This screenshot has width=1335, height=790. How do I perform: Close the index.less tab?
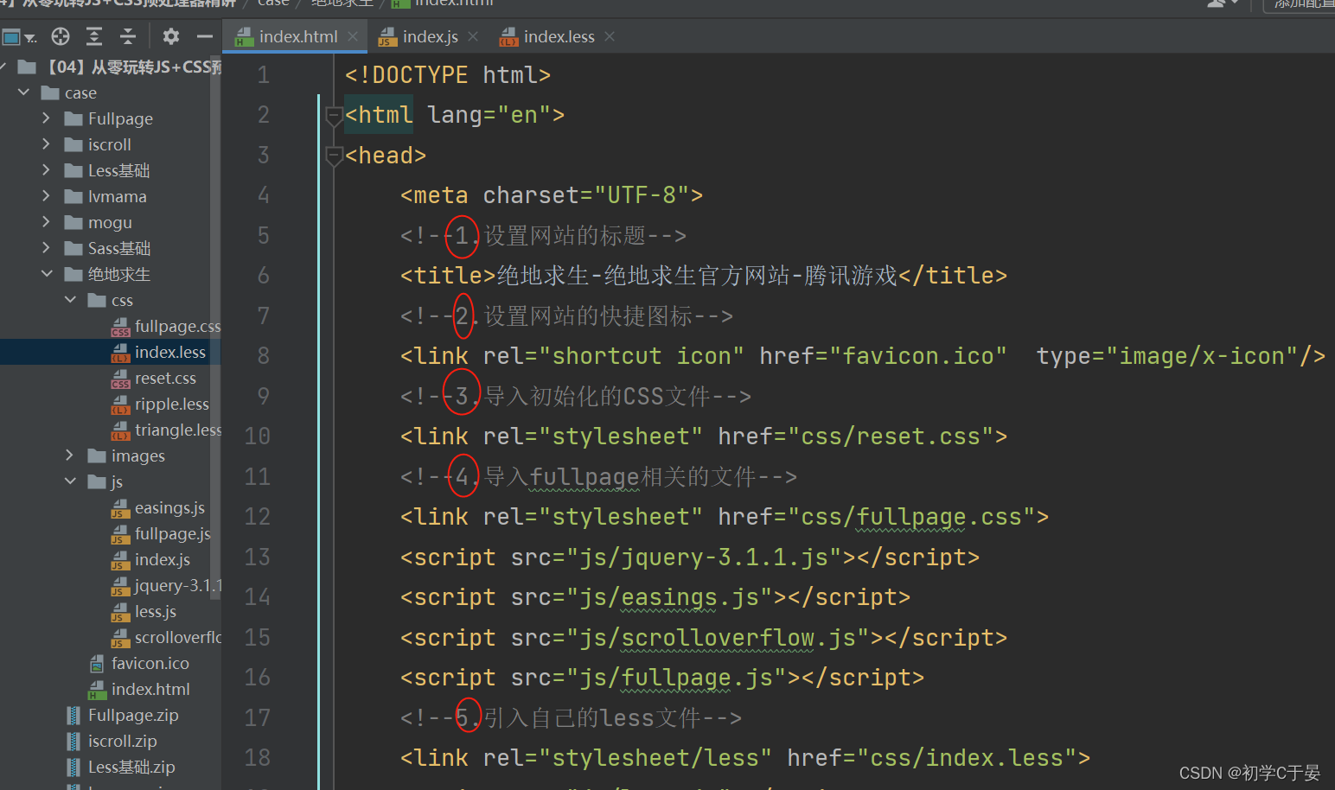click(610, 36)
